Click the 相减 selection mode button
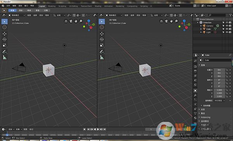The height and width of the screenshot is (141, 233). coord(29,10)
